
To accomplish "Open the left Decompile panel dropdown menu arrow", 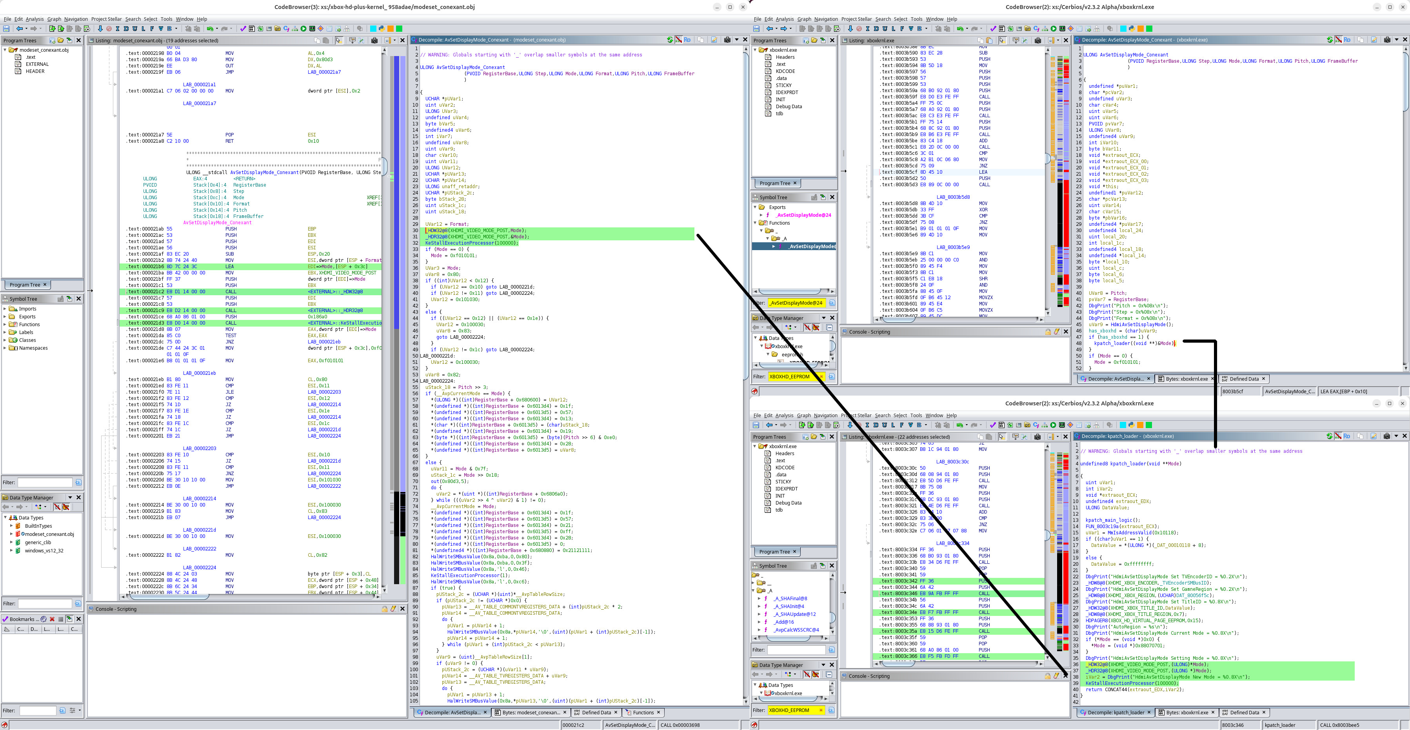I will click(736, 39).
